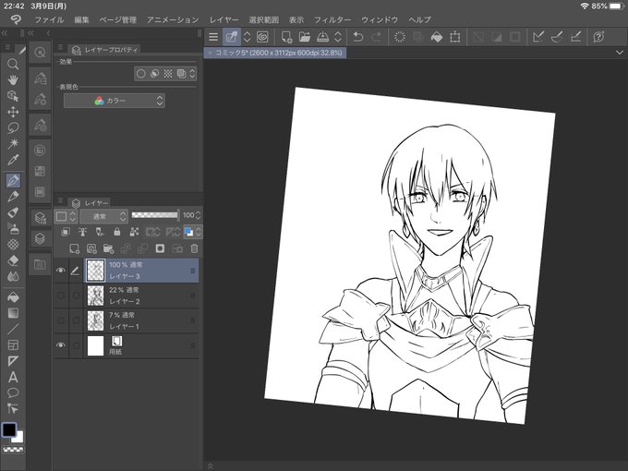Open the blending mode 通常 dropdown
Screen dimensions: 628x471
tap(103, 216)
